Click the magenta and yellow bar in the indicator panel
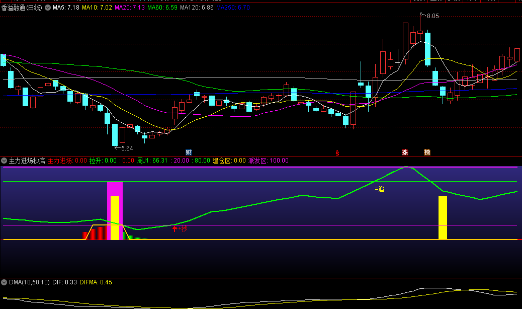 [x=115, y=211]
